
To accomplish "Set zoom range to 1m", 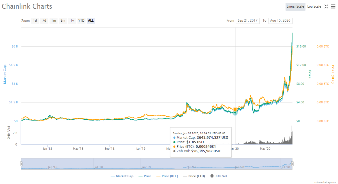I will pos(54,21).
